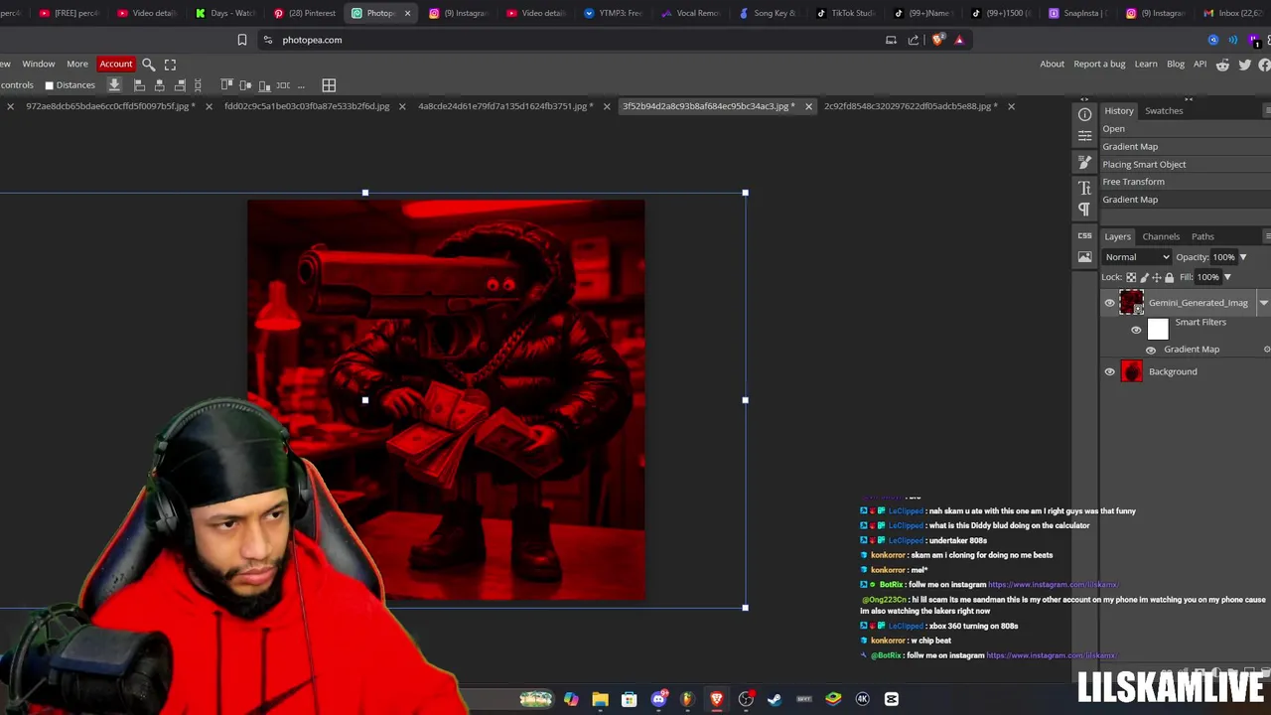Open the Blog link
1271x715 pixels.
click(x=1176, y=65)
